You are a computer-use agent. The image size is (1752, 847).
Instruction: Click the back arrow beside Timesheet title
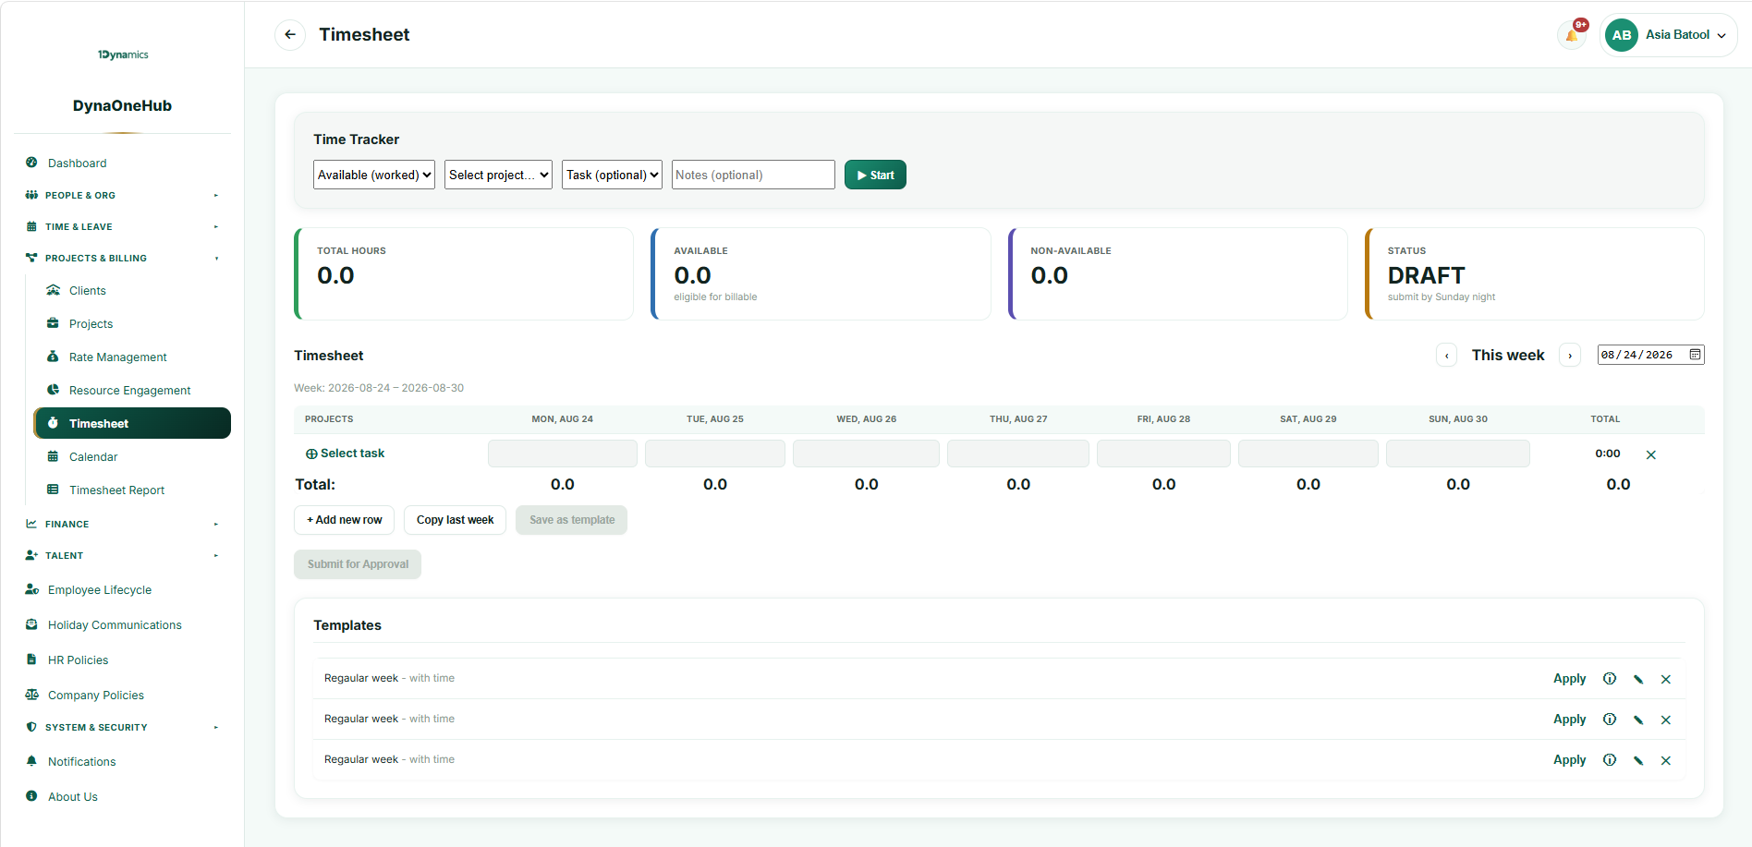click(x=290, y=35)
